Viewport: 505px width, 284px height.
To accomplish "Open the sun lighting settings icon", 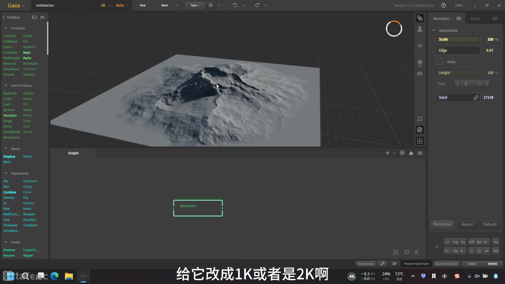I will pos(420,63).
